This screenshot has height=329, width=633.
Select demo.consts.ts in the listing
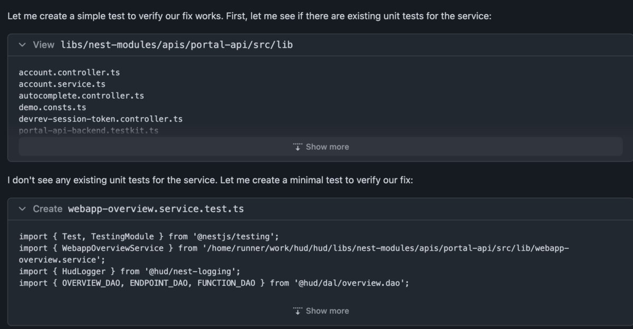52,107
